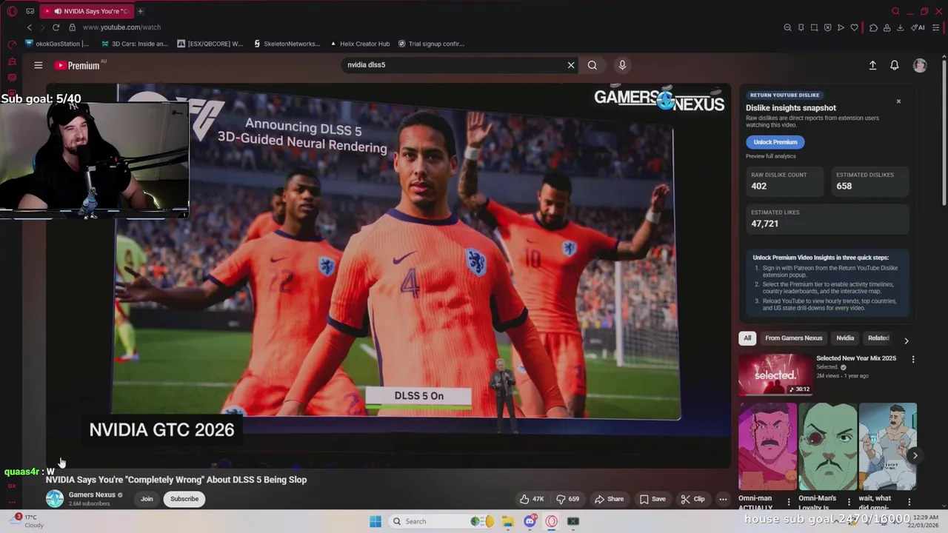
Task: Open the zoom magnifier in address bar
Action: tap(787, 27)
